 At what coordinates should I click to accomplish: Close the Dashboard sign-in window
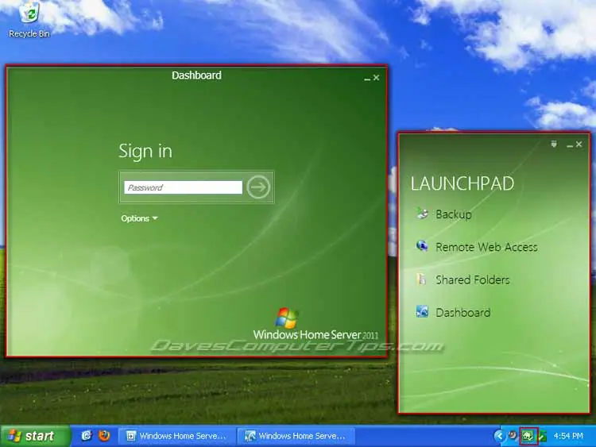click(377, 78)
